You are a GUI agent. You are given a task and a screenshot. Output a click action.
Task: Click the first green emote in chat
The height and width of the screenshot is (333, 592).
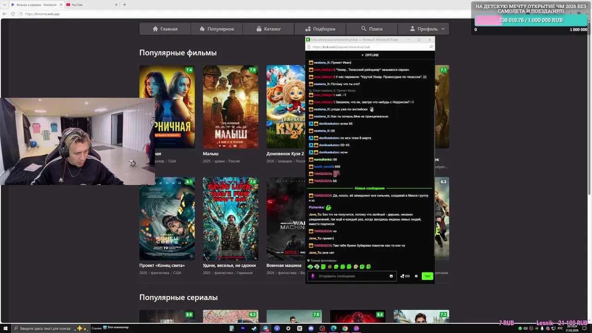click(x=310, y=267)
